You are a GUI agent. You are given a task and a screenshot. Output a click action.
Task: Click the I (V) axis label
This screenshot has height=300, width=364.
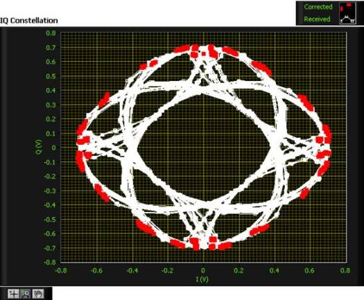pyautogui.click(x=202, y=279)
